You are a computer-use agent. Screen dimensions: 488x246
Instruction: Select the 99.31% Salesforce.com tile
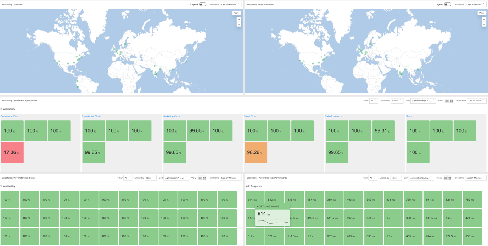(383, 131)
